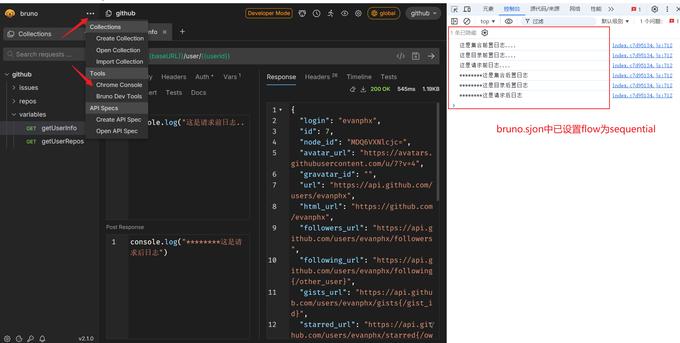This screenshot has height=343, width=680.
Task: Open the DevTools vertical three-dots menu
Action: [x=667, y=9]
